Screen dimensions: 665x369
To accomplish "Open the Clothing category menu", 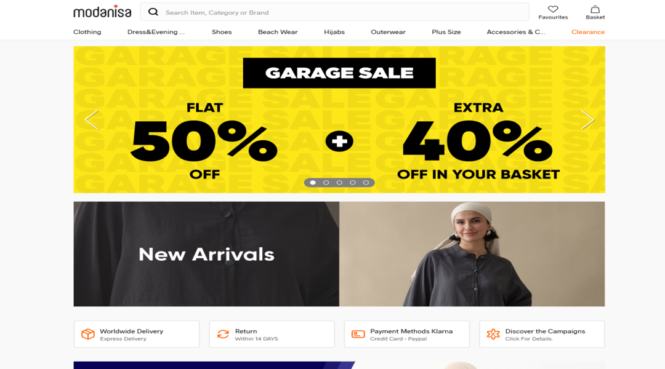I will pos(87,32).
